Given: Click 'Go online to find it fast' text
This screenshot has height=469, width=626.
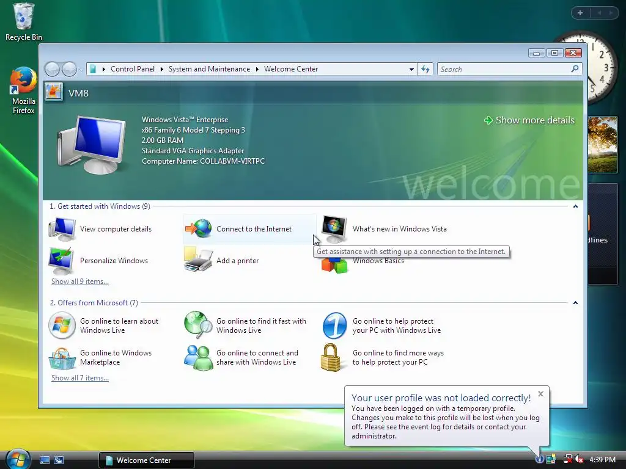Looking at the screenshot, I should point(261,325).
